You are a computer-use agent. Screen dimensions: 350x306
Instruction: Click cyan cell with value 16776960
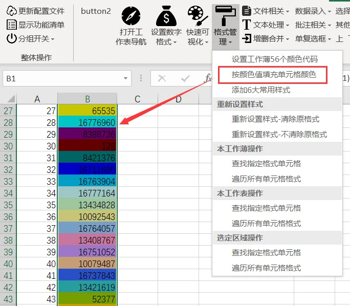87,122
